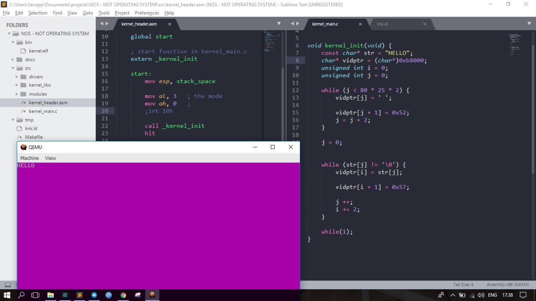The image size is (536, 301).
Task: Go to previous tab in left pane
Action: pyautogui.click(x=102, y=23)
